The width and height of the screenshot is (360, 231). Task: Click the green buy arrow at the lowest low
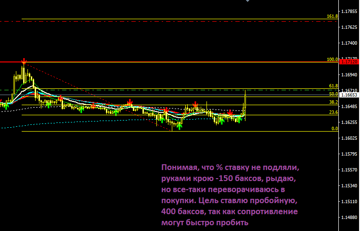[180, 126]
